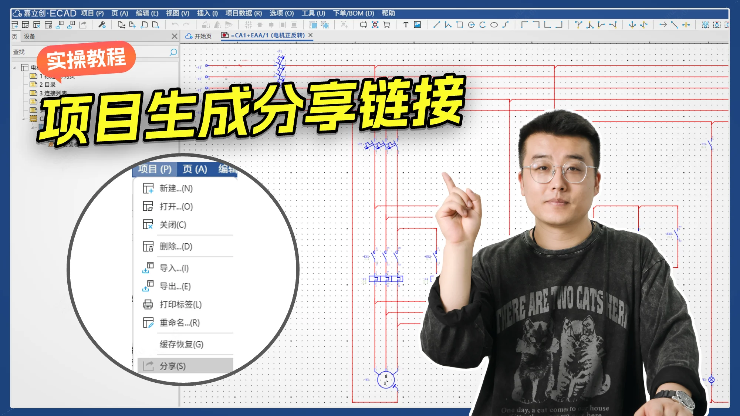Select the straight line drawing tool
The height and width of the screenshot is (416, 740).
(x=437, y=25)
